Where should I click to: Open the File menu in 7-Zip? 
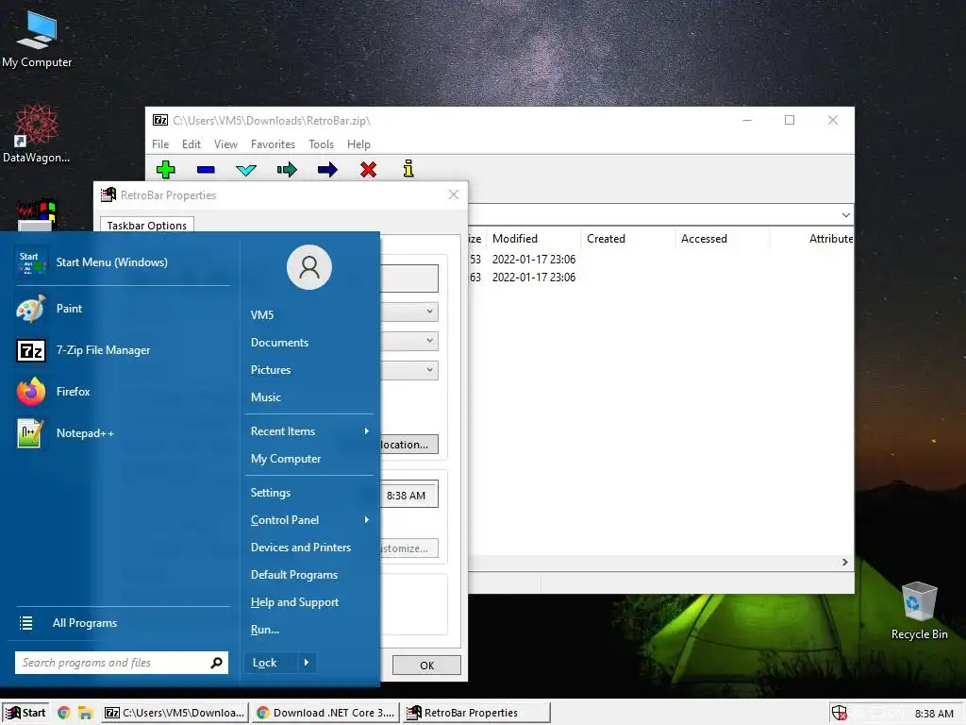point(160,144)
